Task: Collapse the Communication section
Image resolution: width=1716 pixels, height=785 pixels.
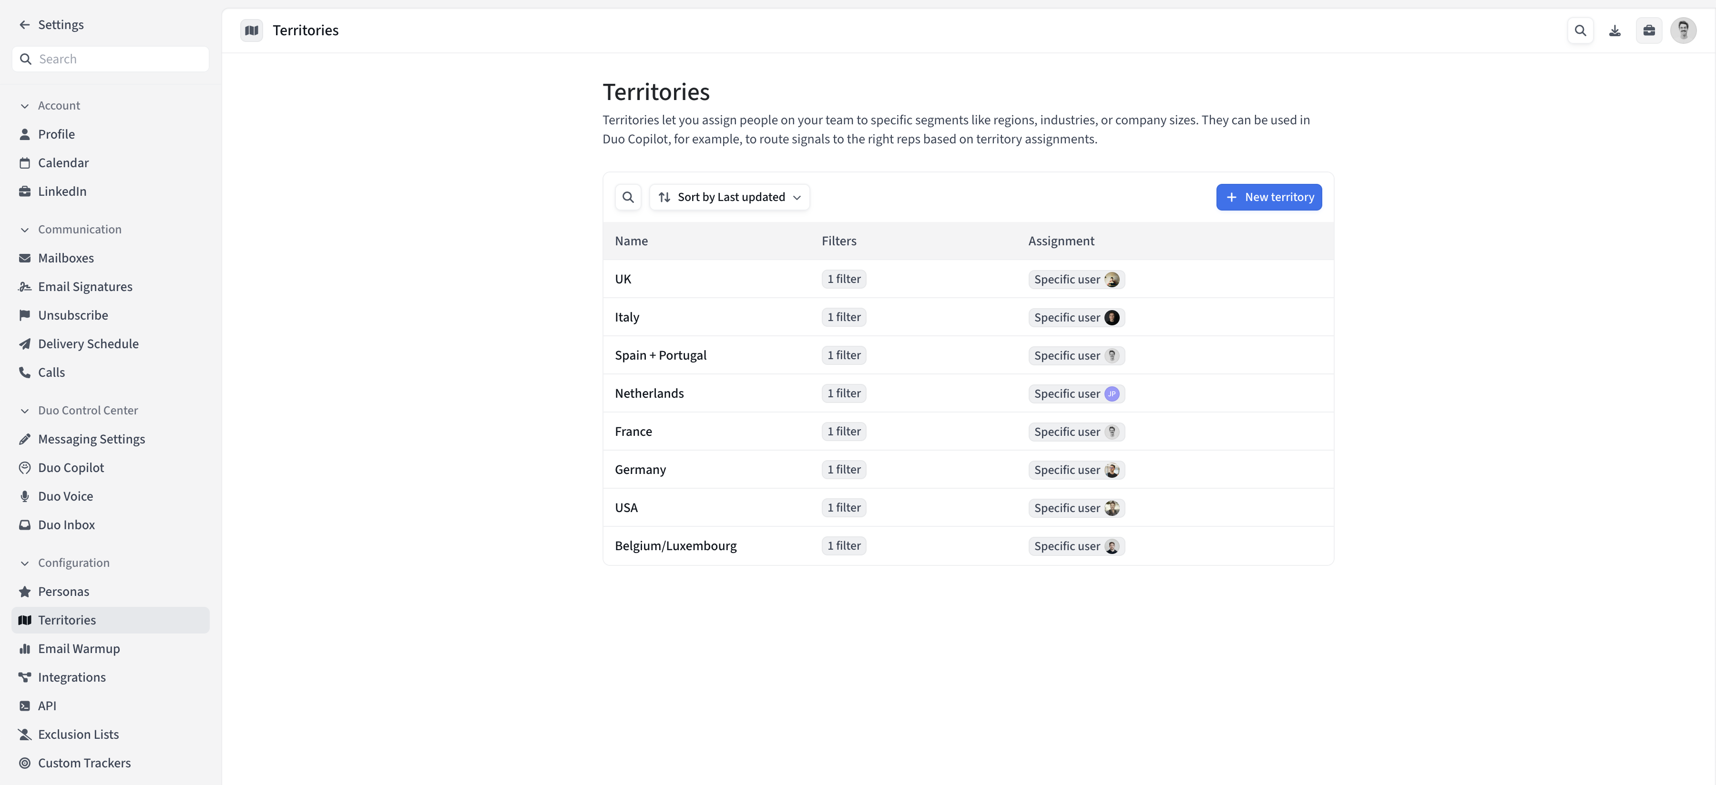Action: pyautogui.click(x=25, y=230)
